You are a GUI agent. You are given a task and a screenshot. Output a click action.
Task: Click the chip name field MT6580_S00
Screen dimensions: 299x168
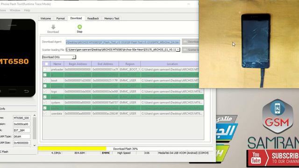coord(21,118)
